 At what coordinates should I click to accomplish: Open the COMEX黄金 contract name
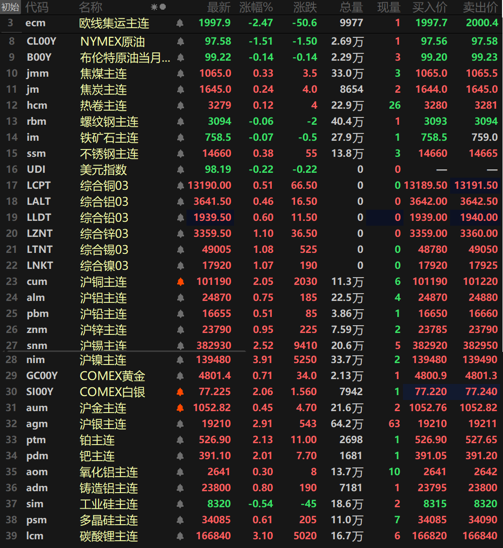(113, 376)
